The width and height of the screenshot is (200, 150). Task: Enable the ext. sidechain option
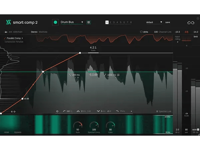[16, 32]
